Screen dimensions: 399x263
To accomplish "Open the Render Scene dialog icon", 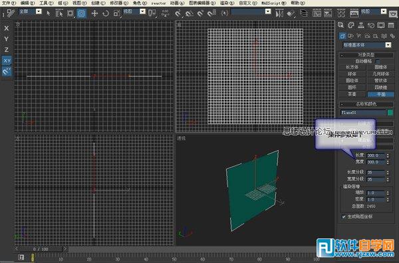I will tap(354, 13).
